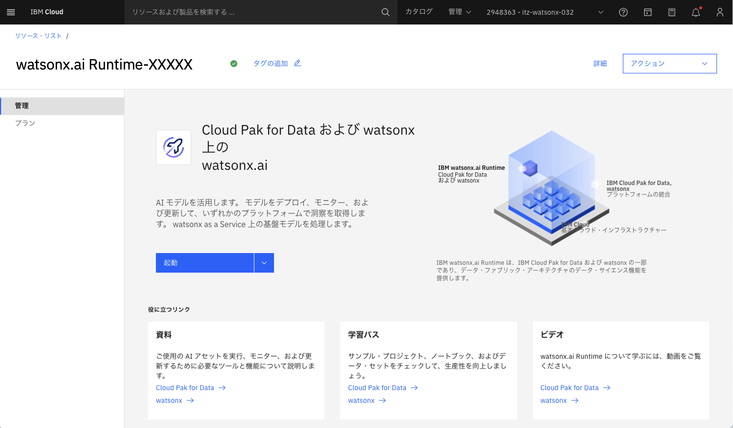Select 管理 in the left sidebar
The height and width of the screenshot is (428, 733).
pos(22,105)
